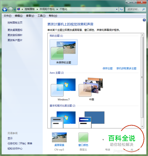Click the Back navigation arrow

[5, 9]
